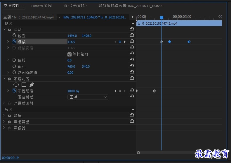The image size is (231, 163).
Task: Edit the 锚点 X value 960.0
Action: 71,67
